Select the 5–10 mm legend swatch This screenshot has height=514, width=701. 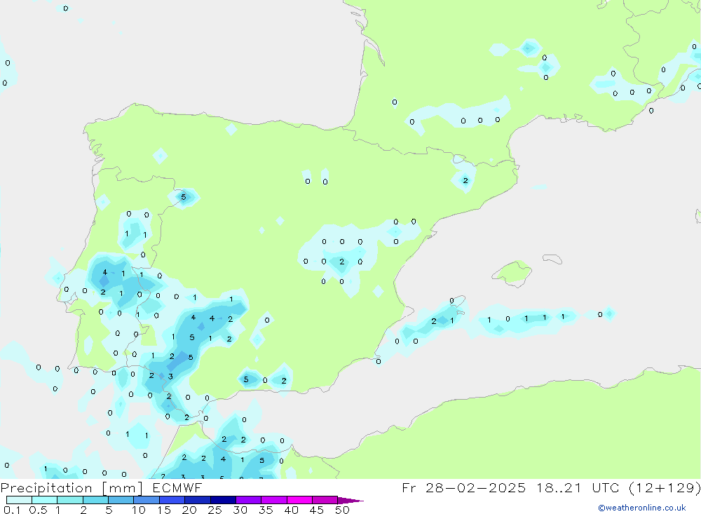pos(121,500)
